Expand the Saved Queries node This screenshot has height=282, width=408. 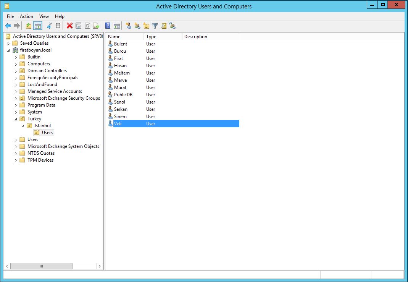pyautogui.click(x=9, y=44)
